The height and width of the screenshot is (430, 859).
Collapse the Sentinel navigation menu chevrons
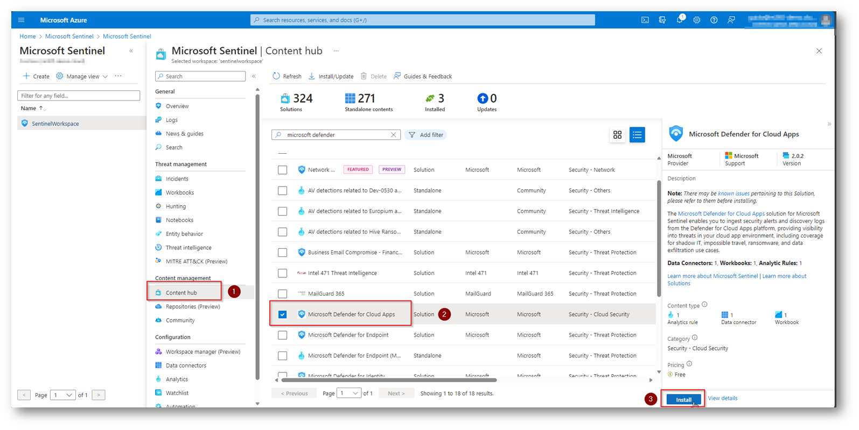(x=254, y=76)
